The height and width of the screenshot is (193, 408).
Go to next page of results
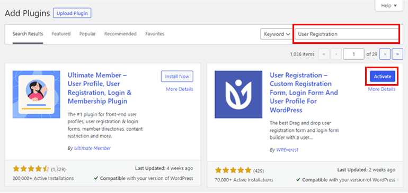click(x=385, y=54)
